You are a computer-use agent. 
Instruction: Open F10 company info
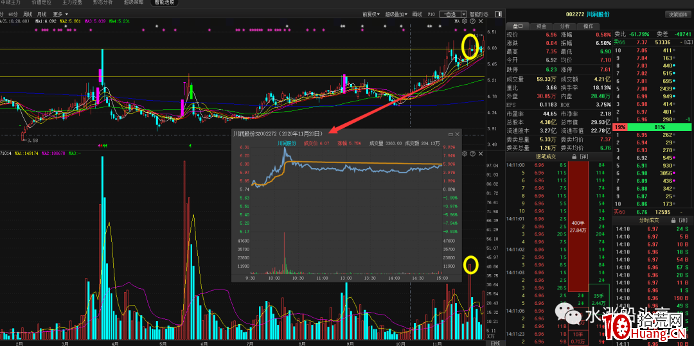[x=431, y=14]
